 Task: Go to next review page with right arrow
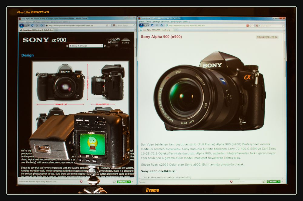105,46
